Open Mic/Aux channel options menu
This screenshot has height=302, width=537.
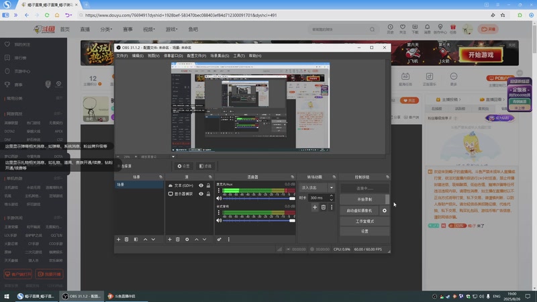click(219, 191)
